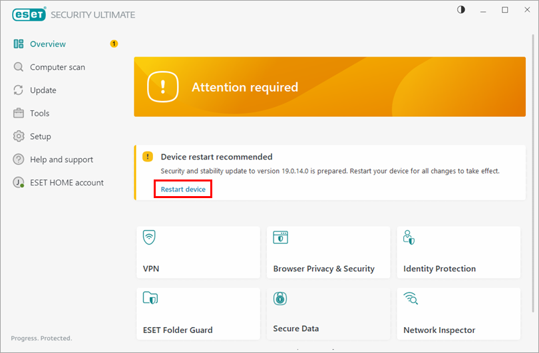Open the Tools menu item
Viewport: 539px width, 353px height.
pyautogui.click(x=40, y=114)
